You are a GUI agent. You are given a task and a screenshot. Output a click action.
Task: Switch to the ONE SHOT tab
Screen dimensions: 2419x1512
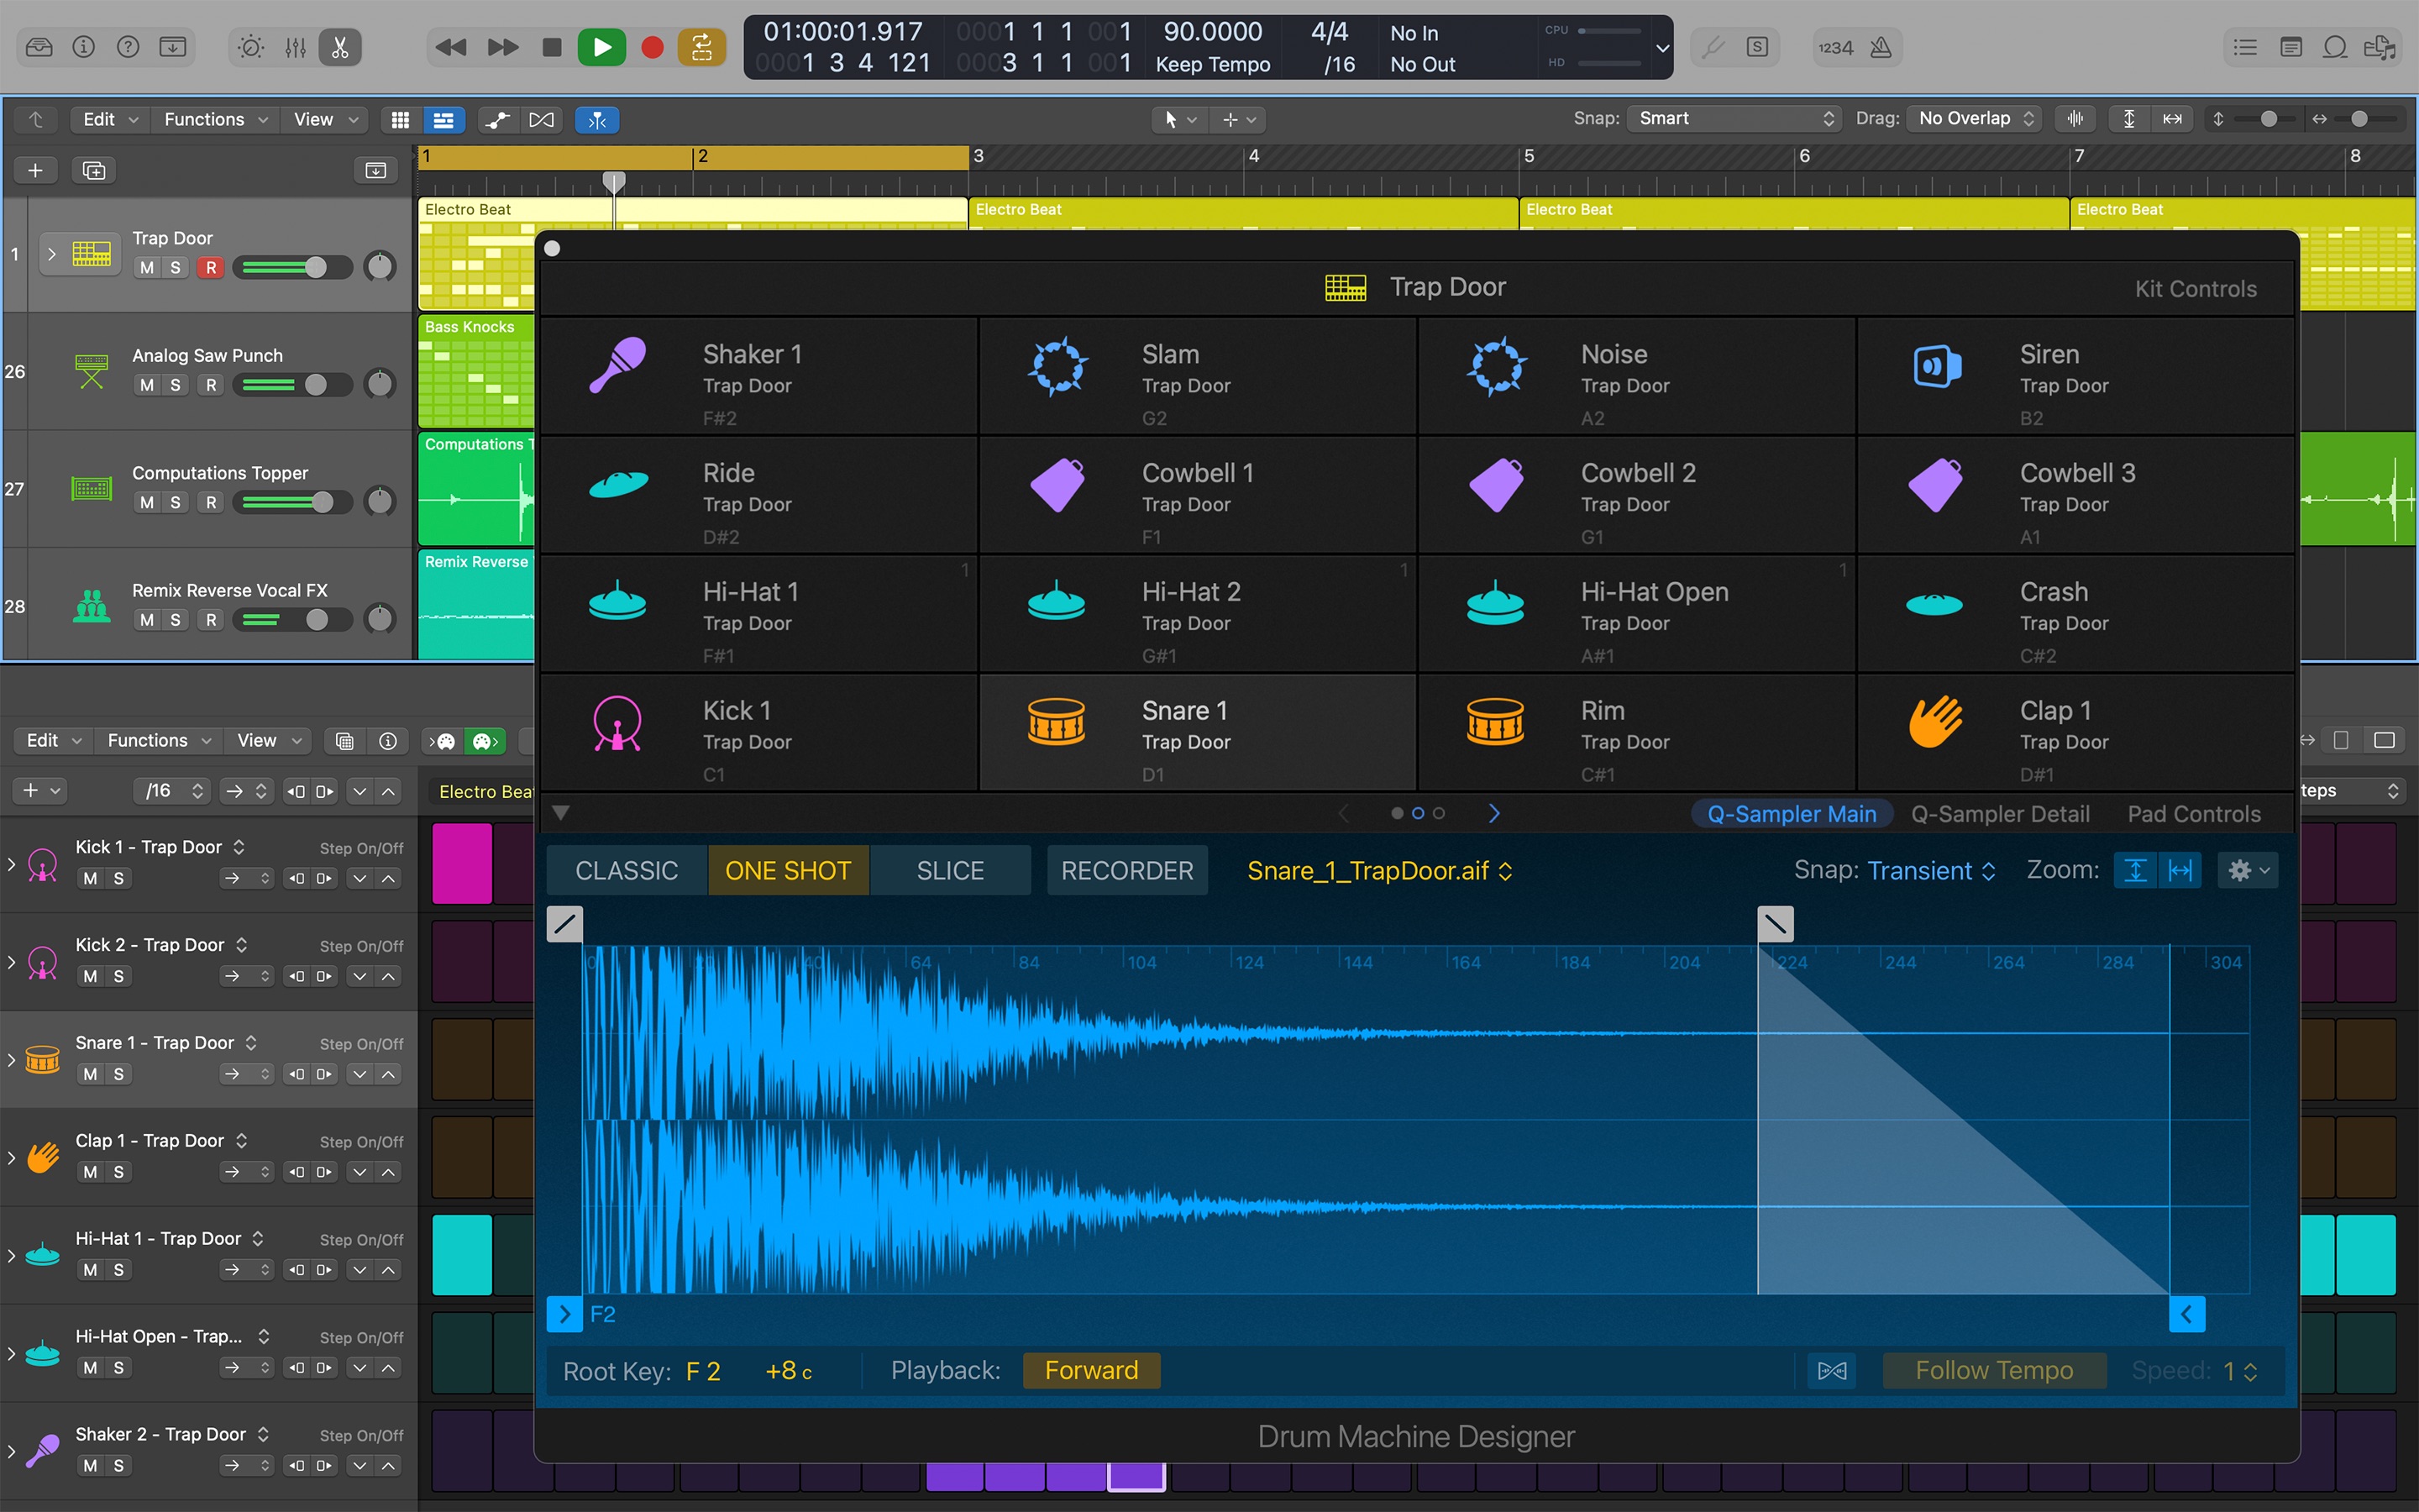click(785, 868)
